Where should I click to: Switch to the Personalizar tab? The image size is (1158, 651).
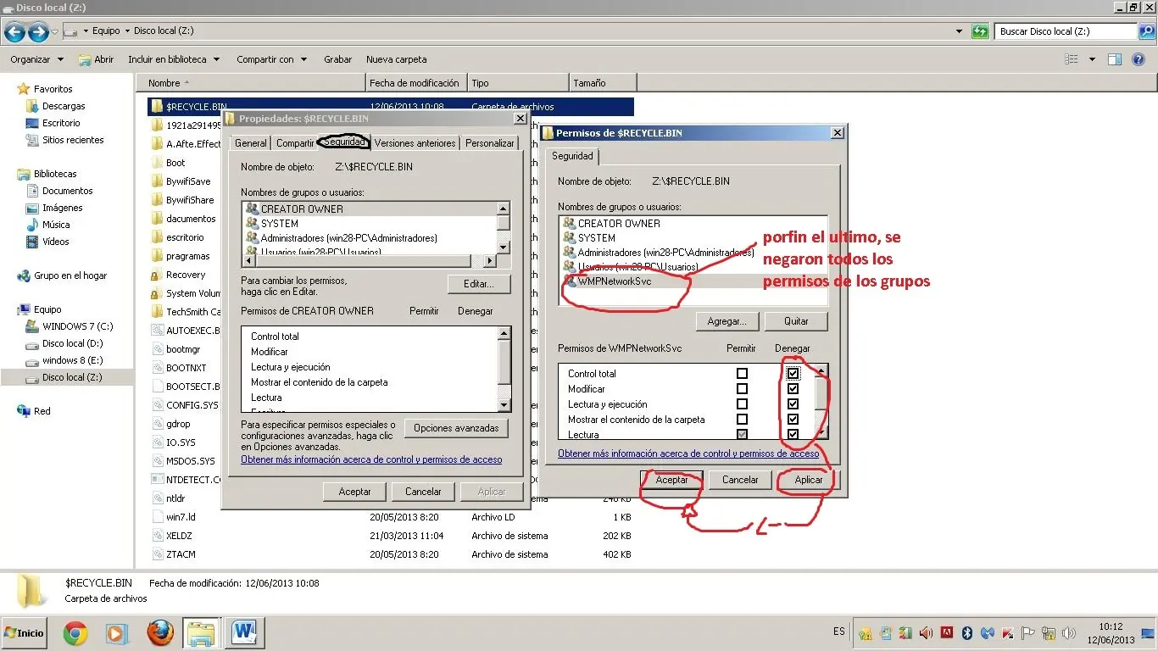pos(490,143)
